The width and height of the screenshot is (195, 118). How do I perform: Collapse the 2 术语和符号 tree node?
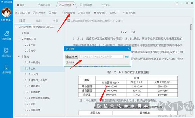pyautogui.click(x=19, y=39)
